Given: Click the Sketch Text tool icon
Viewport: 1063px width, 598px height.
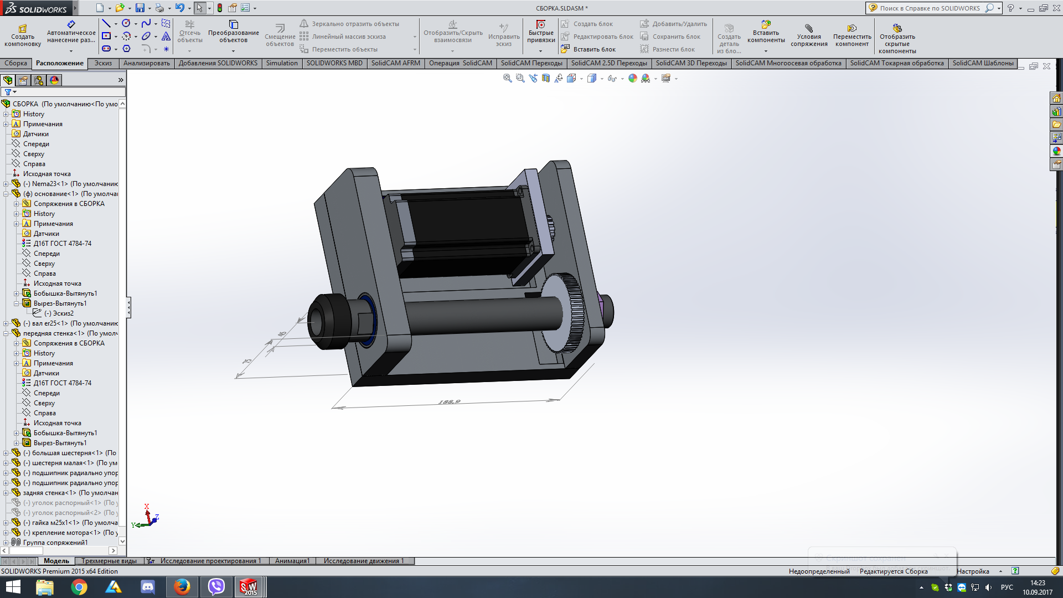Looking at the screenshot, I should tap(166, 37).
